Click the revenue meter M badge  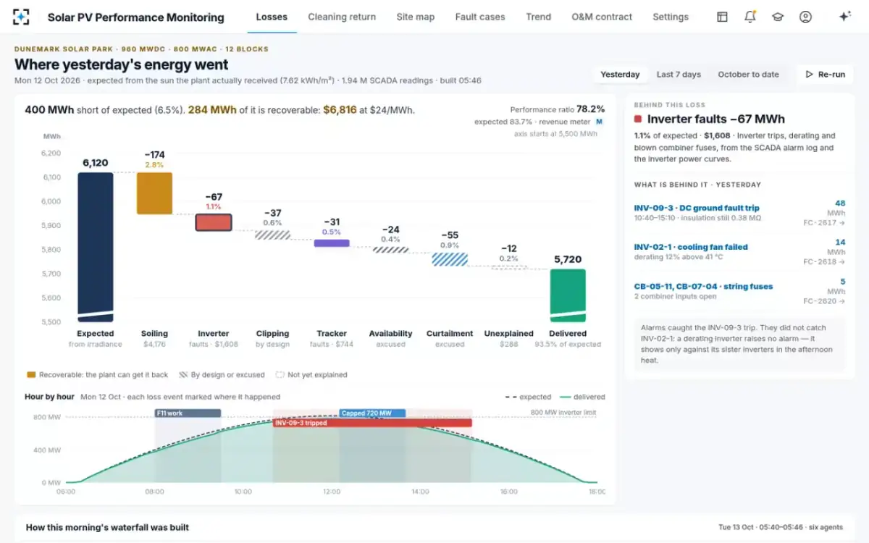click(600, 122)
